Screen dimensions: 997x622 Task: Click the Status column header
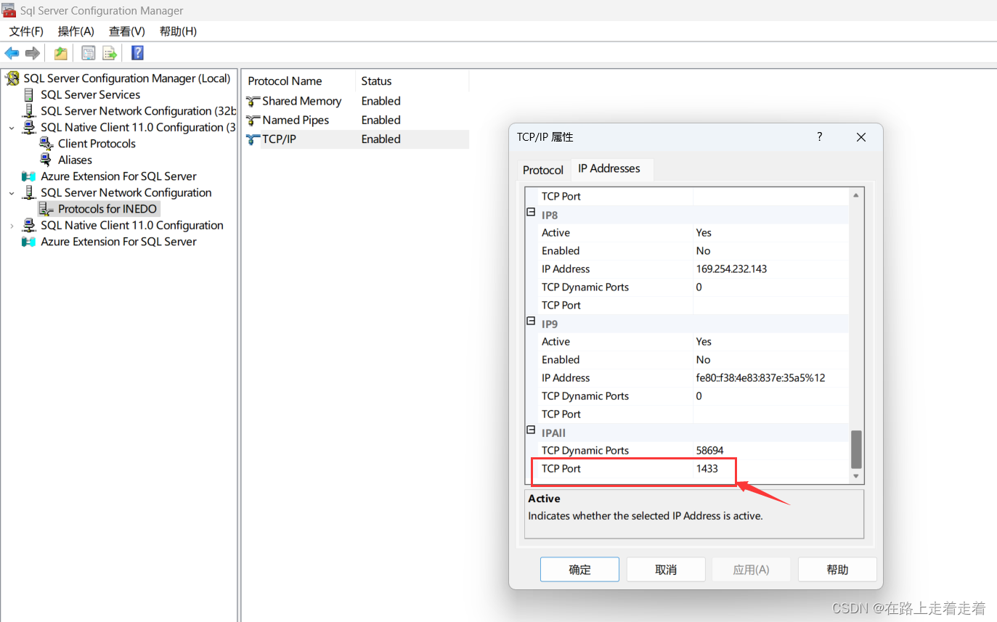[412, 81]
